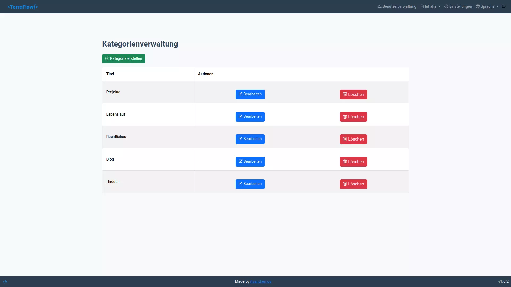Image resolution: width=511 pixels, height=287 pixels.
Task: Click the Lebenslauf title cell
Action: [148, 115]
